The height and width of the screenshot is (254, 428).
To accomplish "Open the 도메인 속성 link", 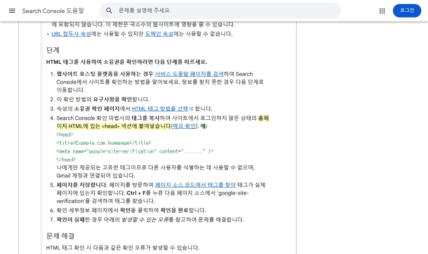I will (159, 34).
